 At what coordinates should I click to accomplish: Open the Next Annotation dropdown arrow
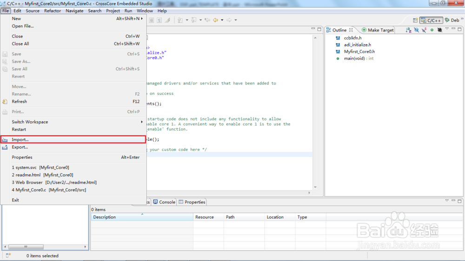(187, 20)
